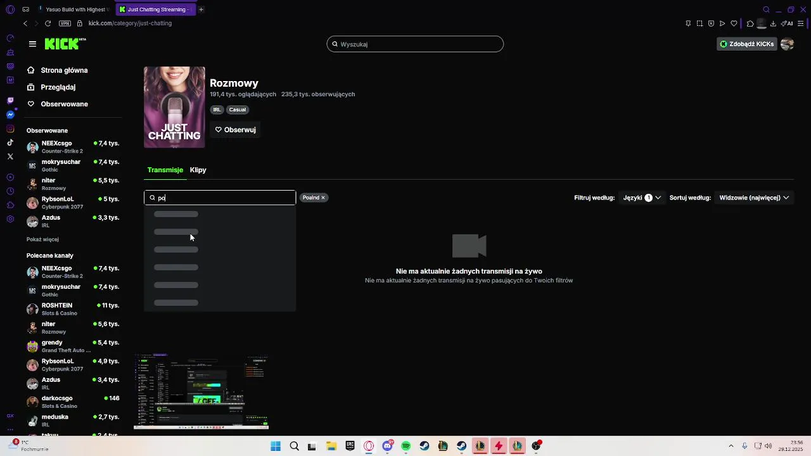Image resolution: width=811 pixels, height=456 pixels.
Task: Click the Casual tag
Action: (x=238, y=110)
